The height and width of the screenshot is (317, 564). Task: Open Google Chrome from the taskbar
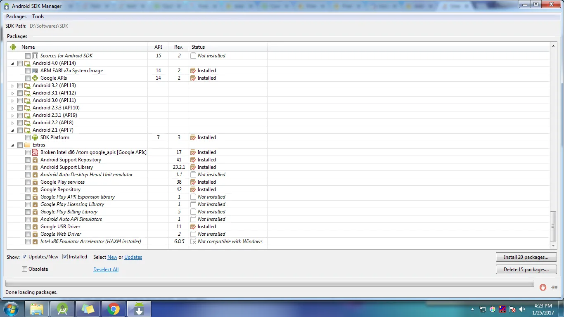tap(114, 309)
